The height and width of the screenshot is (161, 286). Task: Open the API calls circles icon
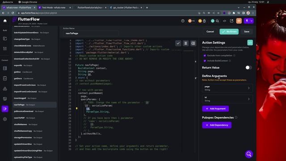[5, 89]
